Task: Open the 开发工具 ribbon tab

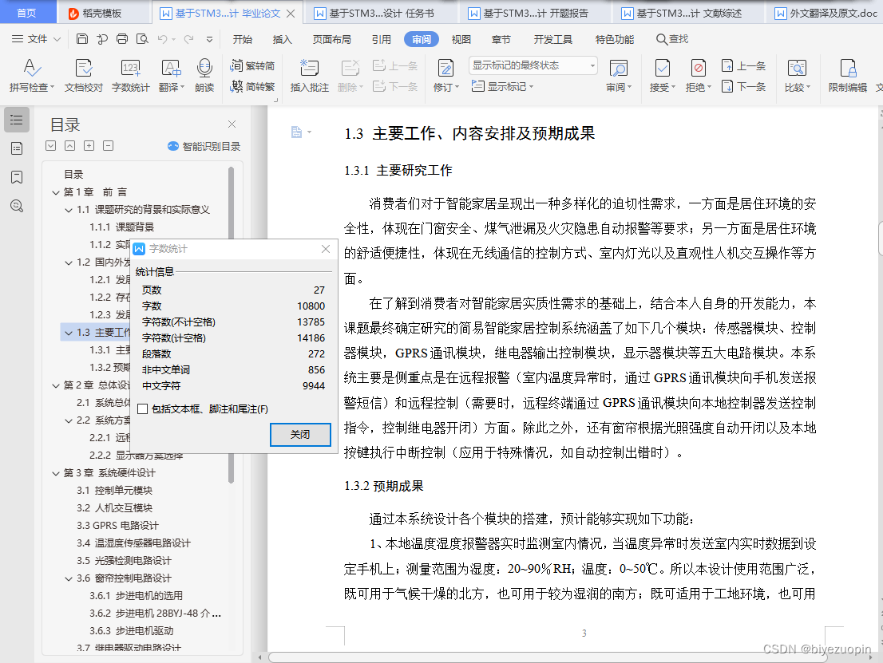Action: [x=553, y=39]
